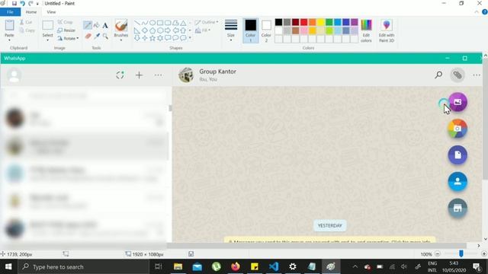Click the Paste clipboard icon

coord(9,25)
